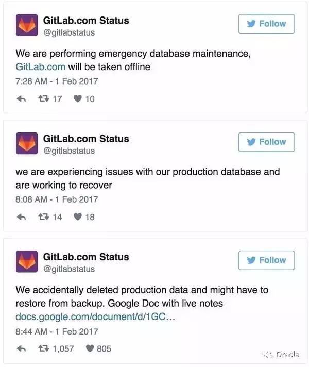Open GitLab avatar on the first tweet
This screenshot has height=367, width=309.
pyautogui.click(x=27, y=25)
